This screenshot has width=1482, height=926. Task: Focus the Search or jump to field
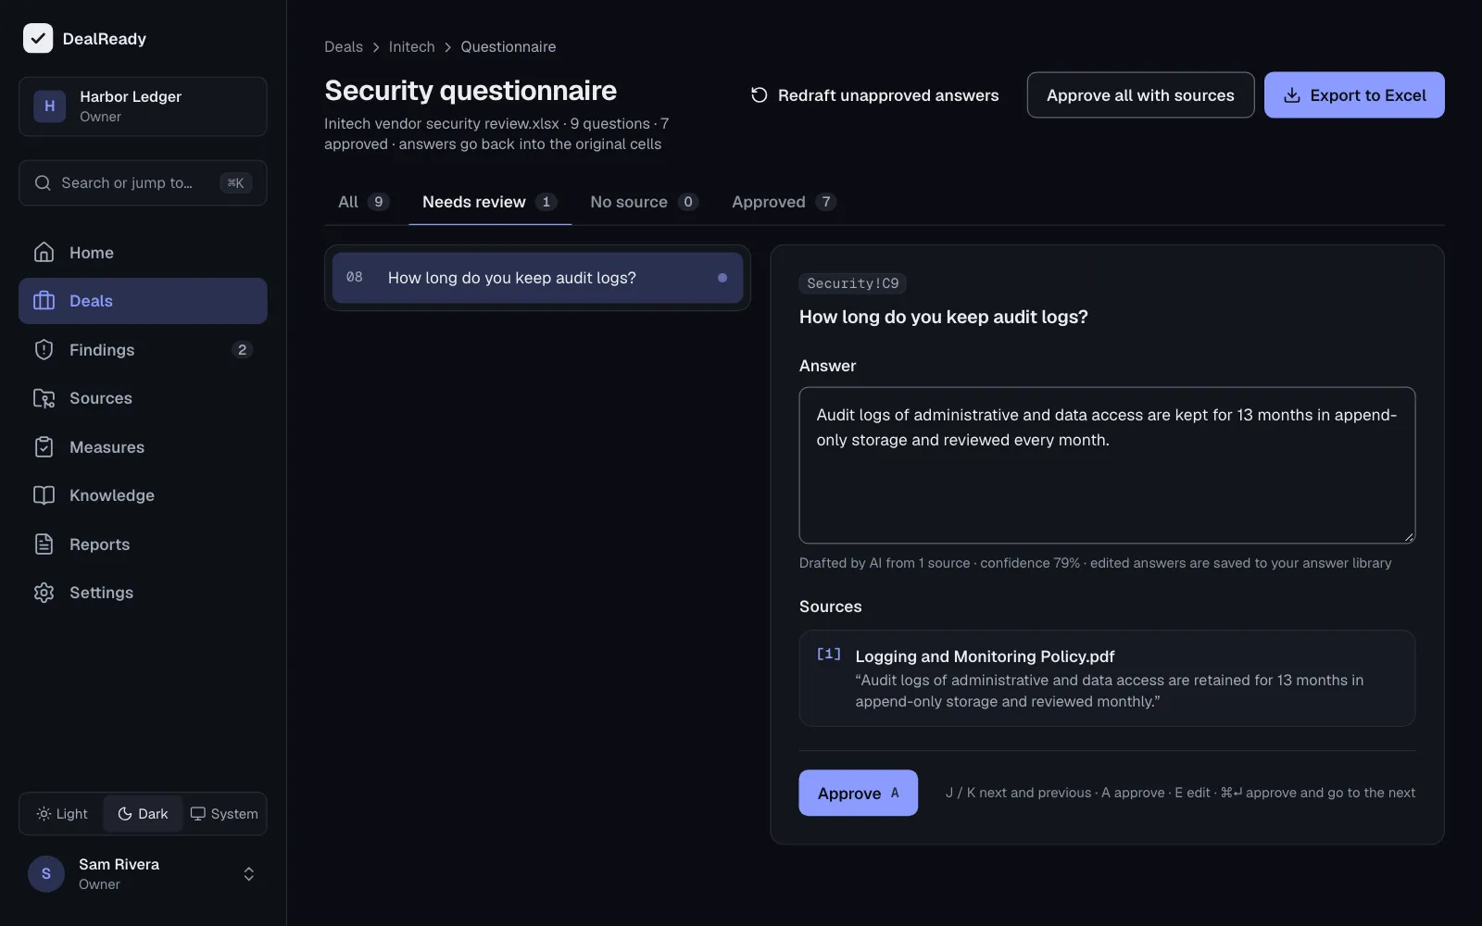click(x=143, y=182)
